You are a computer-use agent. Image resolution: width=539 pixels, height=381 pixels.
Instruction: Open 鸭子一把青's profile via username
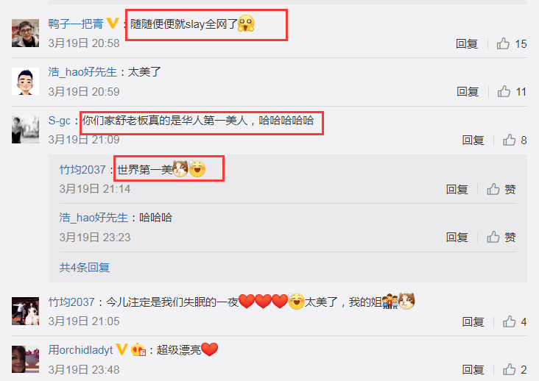click(76, 24)
